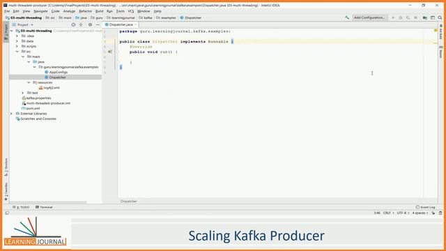The image size is (446, 251).
Task: Open the Tools menu
Action: [x=121, y=11]
